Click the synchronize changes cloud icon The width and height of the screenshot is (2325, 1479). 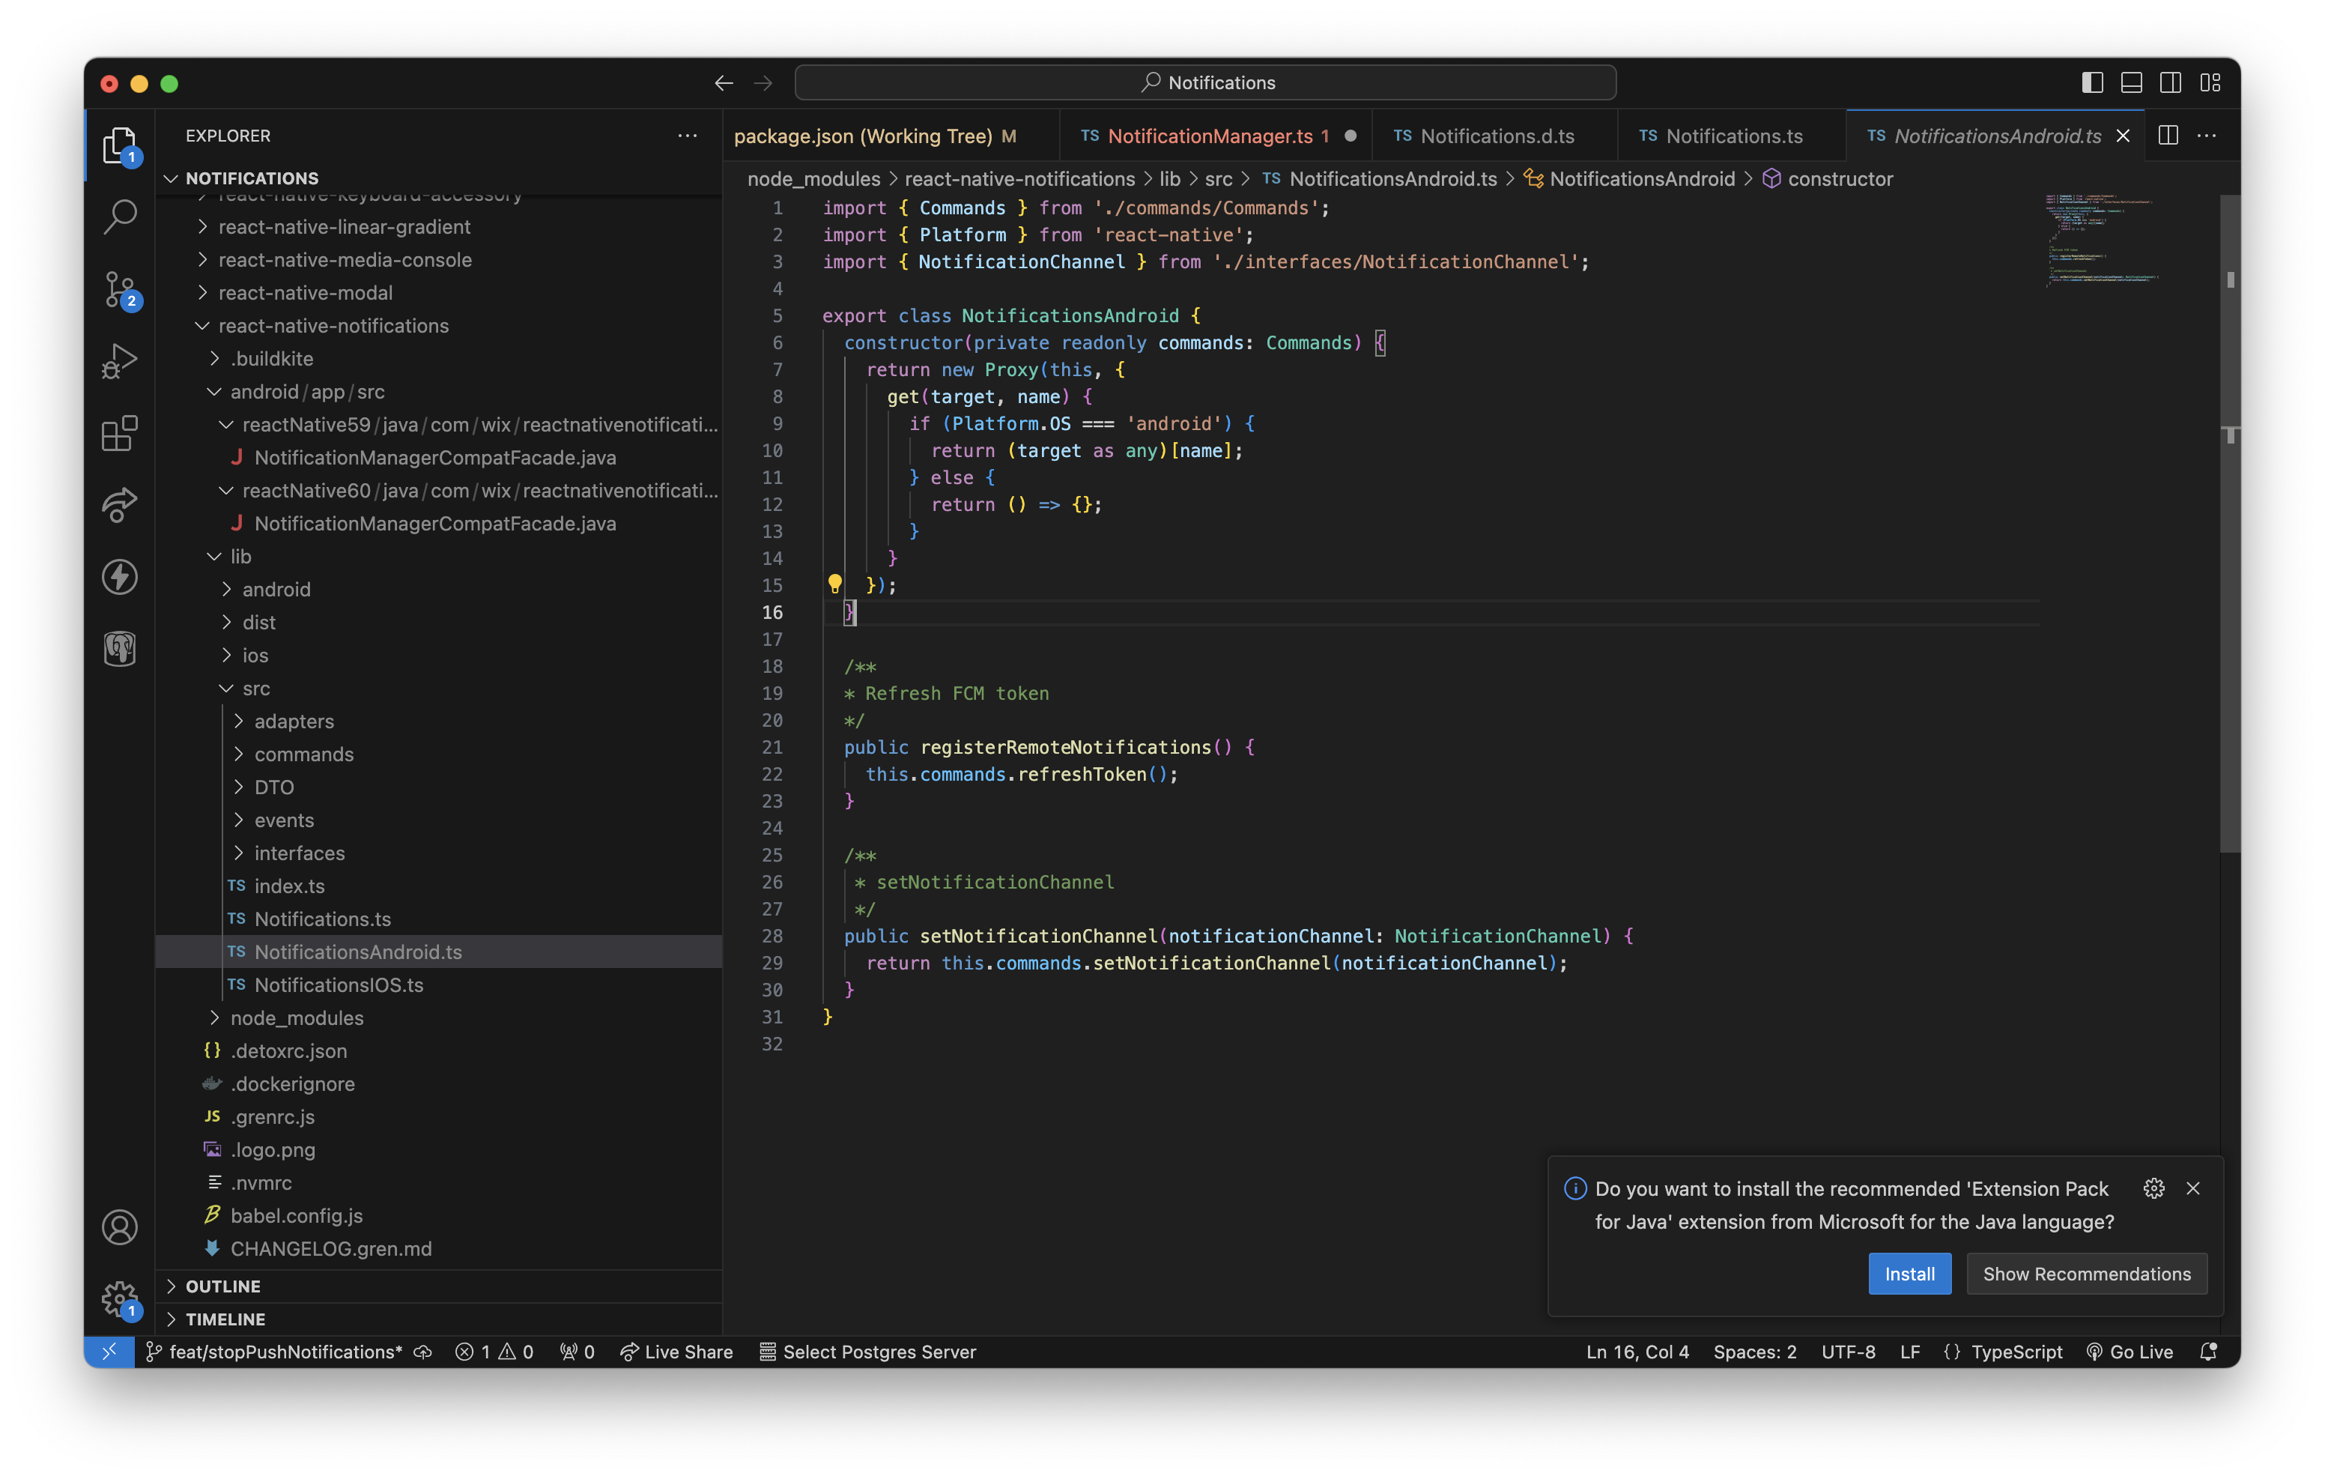click(x=423, y=1352)
